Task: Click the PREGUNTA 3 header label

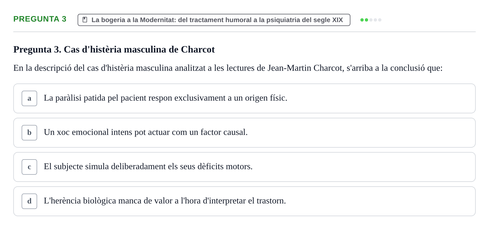Action: (x=40, y=19)
